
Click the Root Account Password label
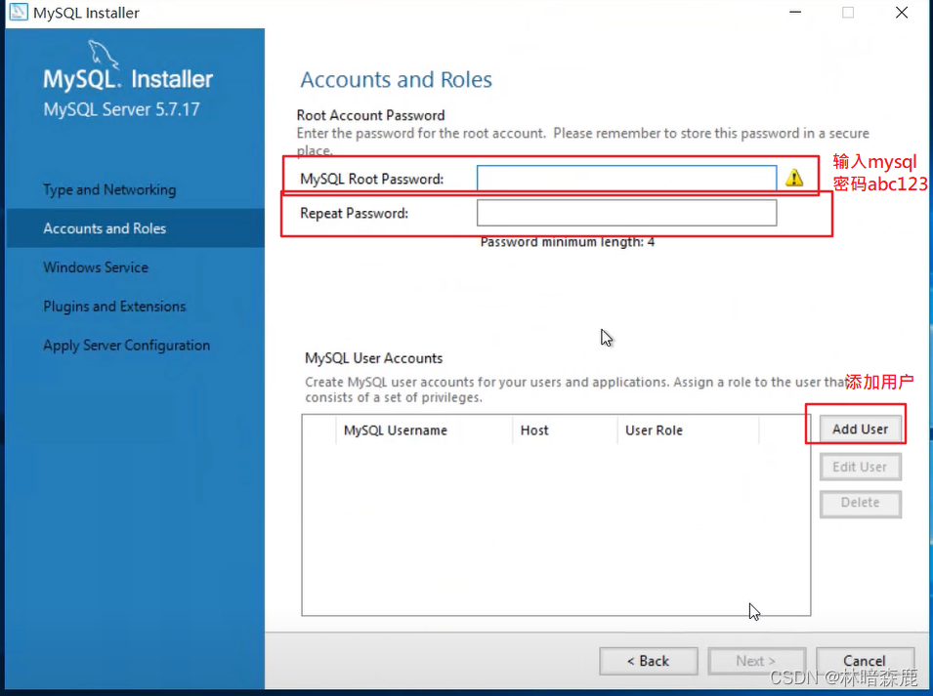(x=370, y=115)
